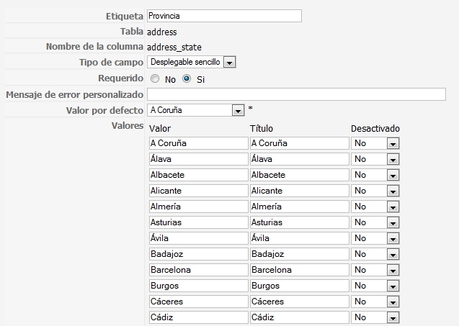Screen dimensions: 459x326
Task: Open Desactivado dropdown for Álava row
Action: click(x=393, y=160)
